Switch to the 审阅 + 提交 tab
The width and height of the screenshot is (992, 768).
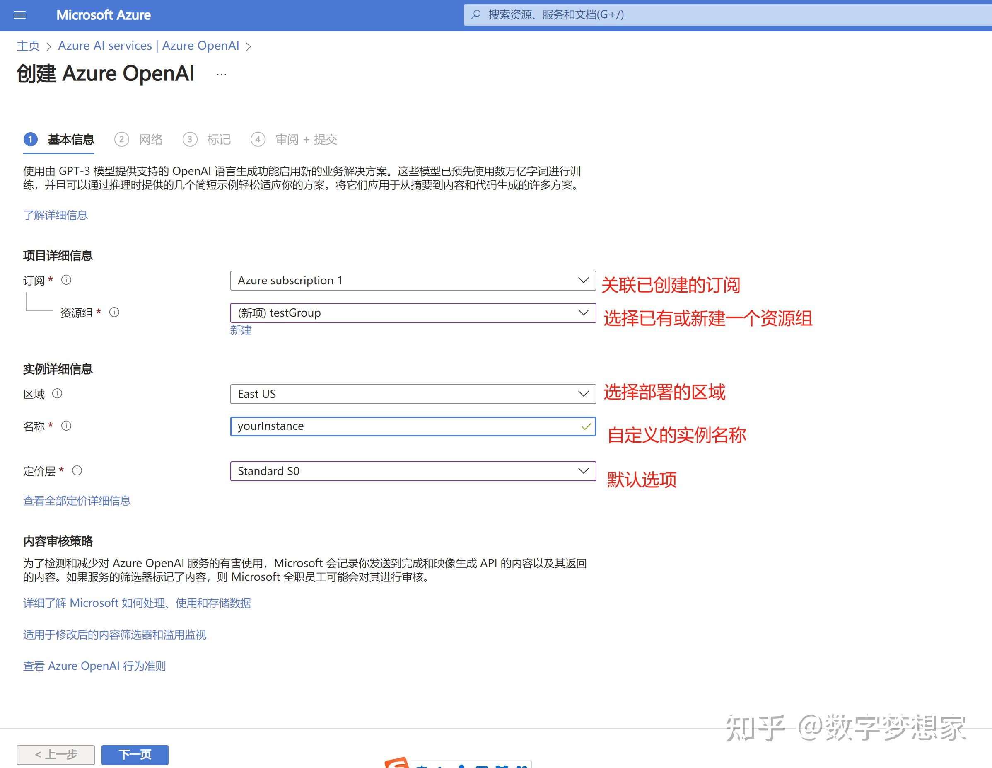coord(306,140)
